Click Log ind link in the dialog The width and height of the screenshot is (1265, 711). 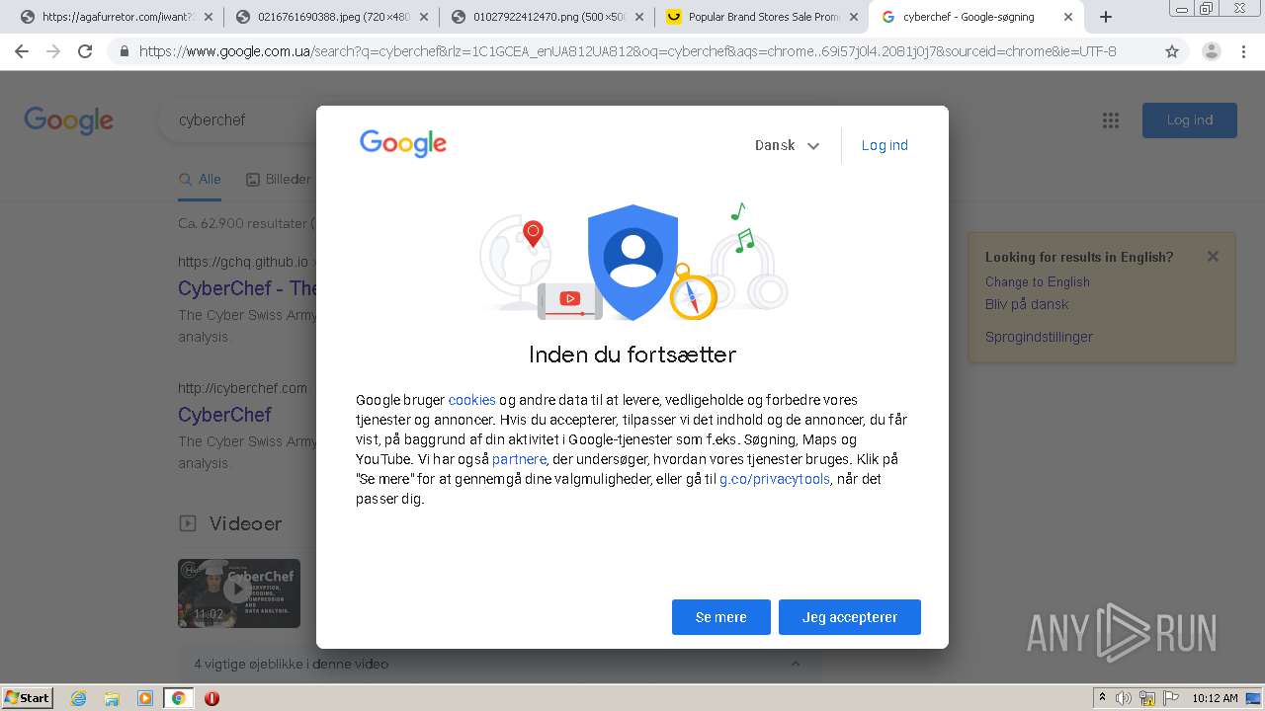(x=885, y=145)
